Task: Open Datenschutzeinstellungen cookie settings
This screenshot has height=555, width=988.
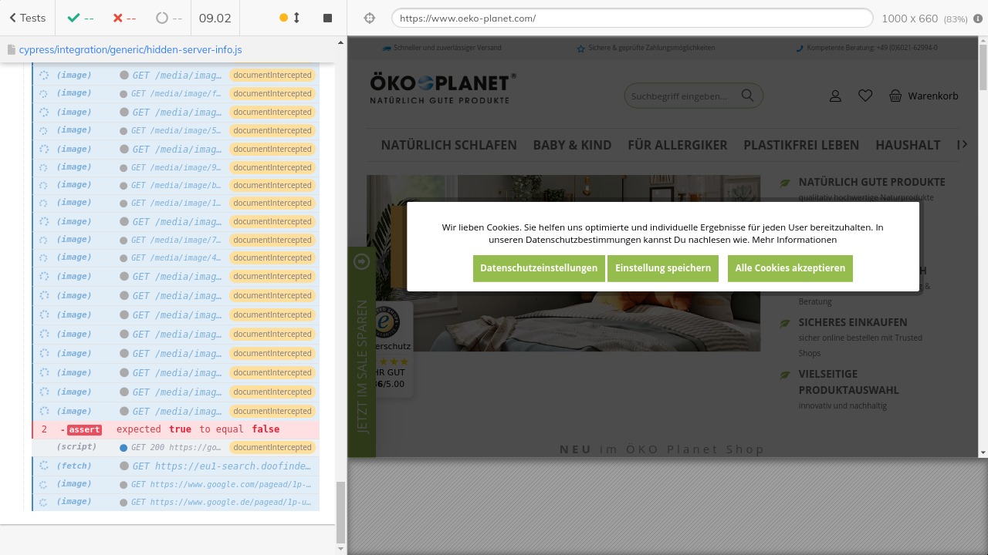Action: (539, 268)
